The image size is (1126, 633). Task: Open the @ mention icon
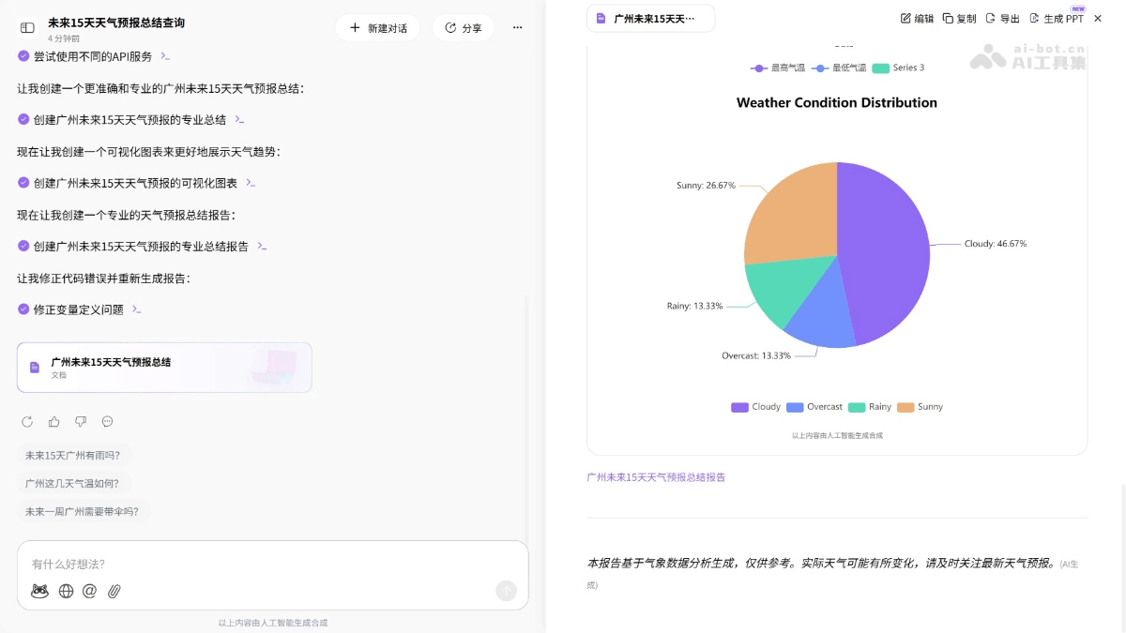[90, 591]
